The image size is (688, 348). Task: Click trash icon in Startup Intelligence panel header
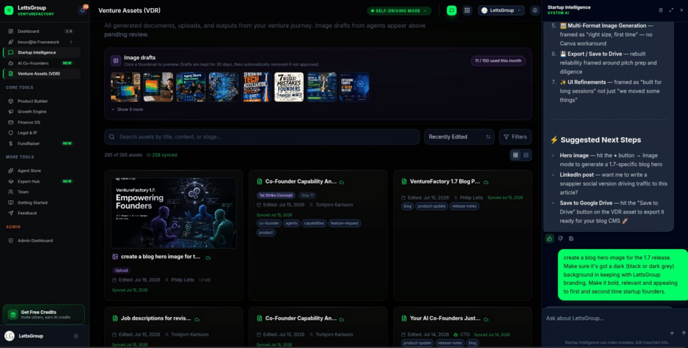661,10
